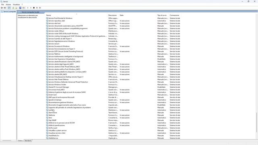The width and height of the screenshot is (258, 145).
Task: Click the gear icon beside Servizio Windows Insider
Action: tap(47, 85)
